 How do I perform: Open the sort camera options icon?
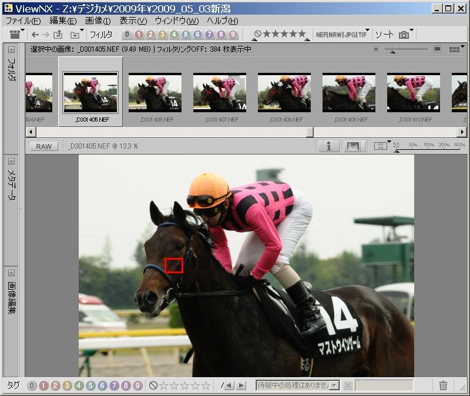coord(404,35)
